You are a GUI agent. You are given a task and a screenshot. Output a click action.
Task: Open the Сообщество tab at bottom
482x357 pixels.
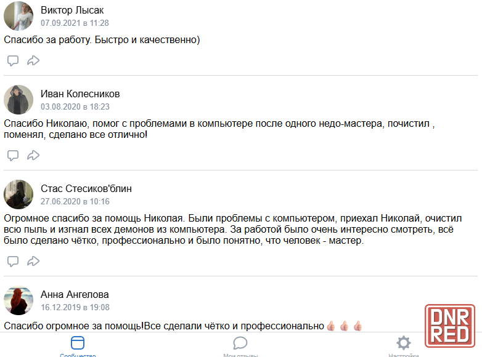click(x=78, y=347)
